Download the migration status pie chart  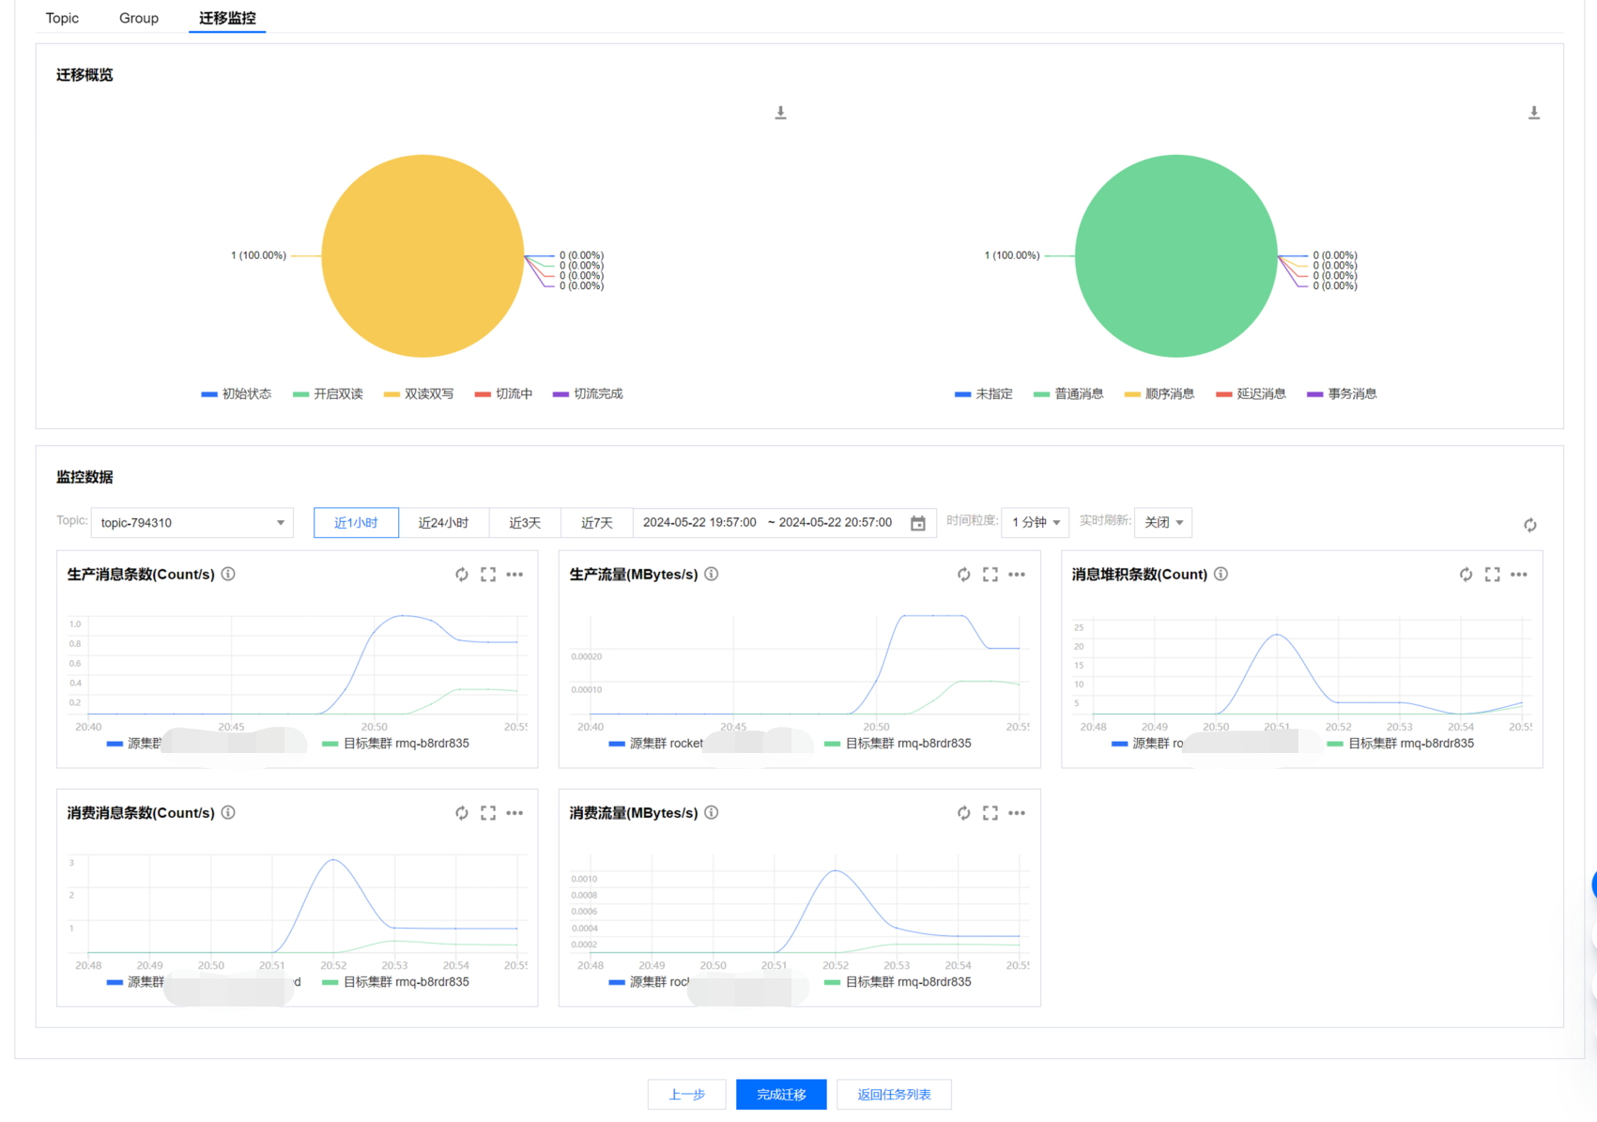click(x=780, y=113)
